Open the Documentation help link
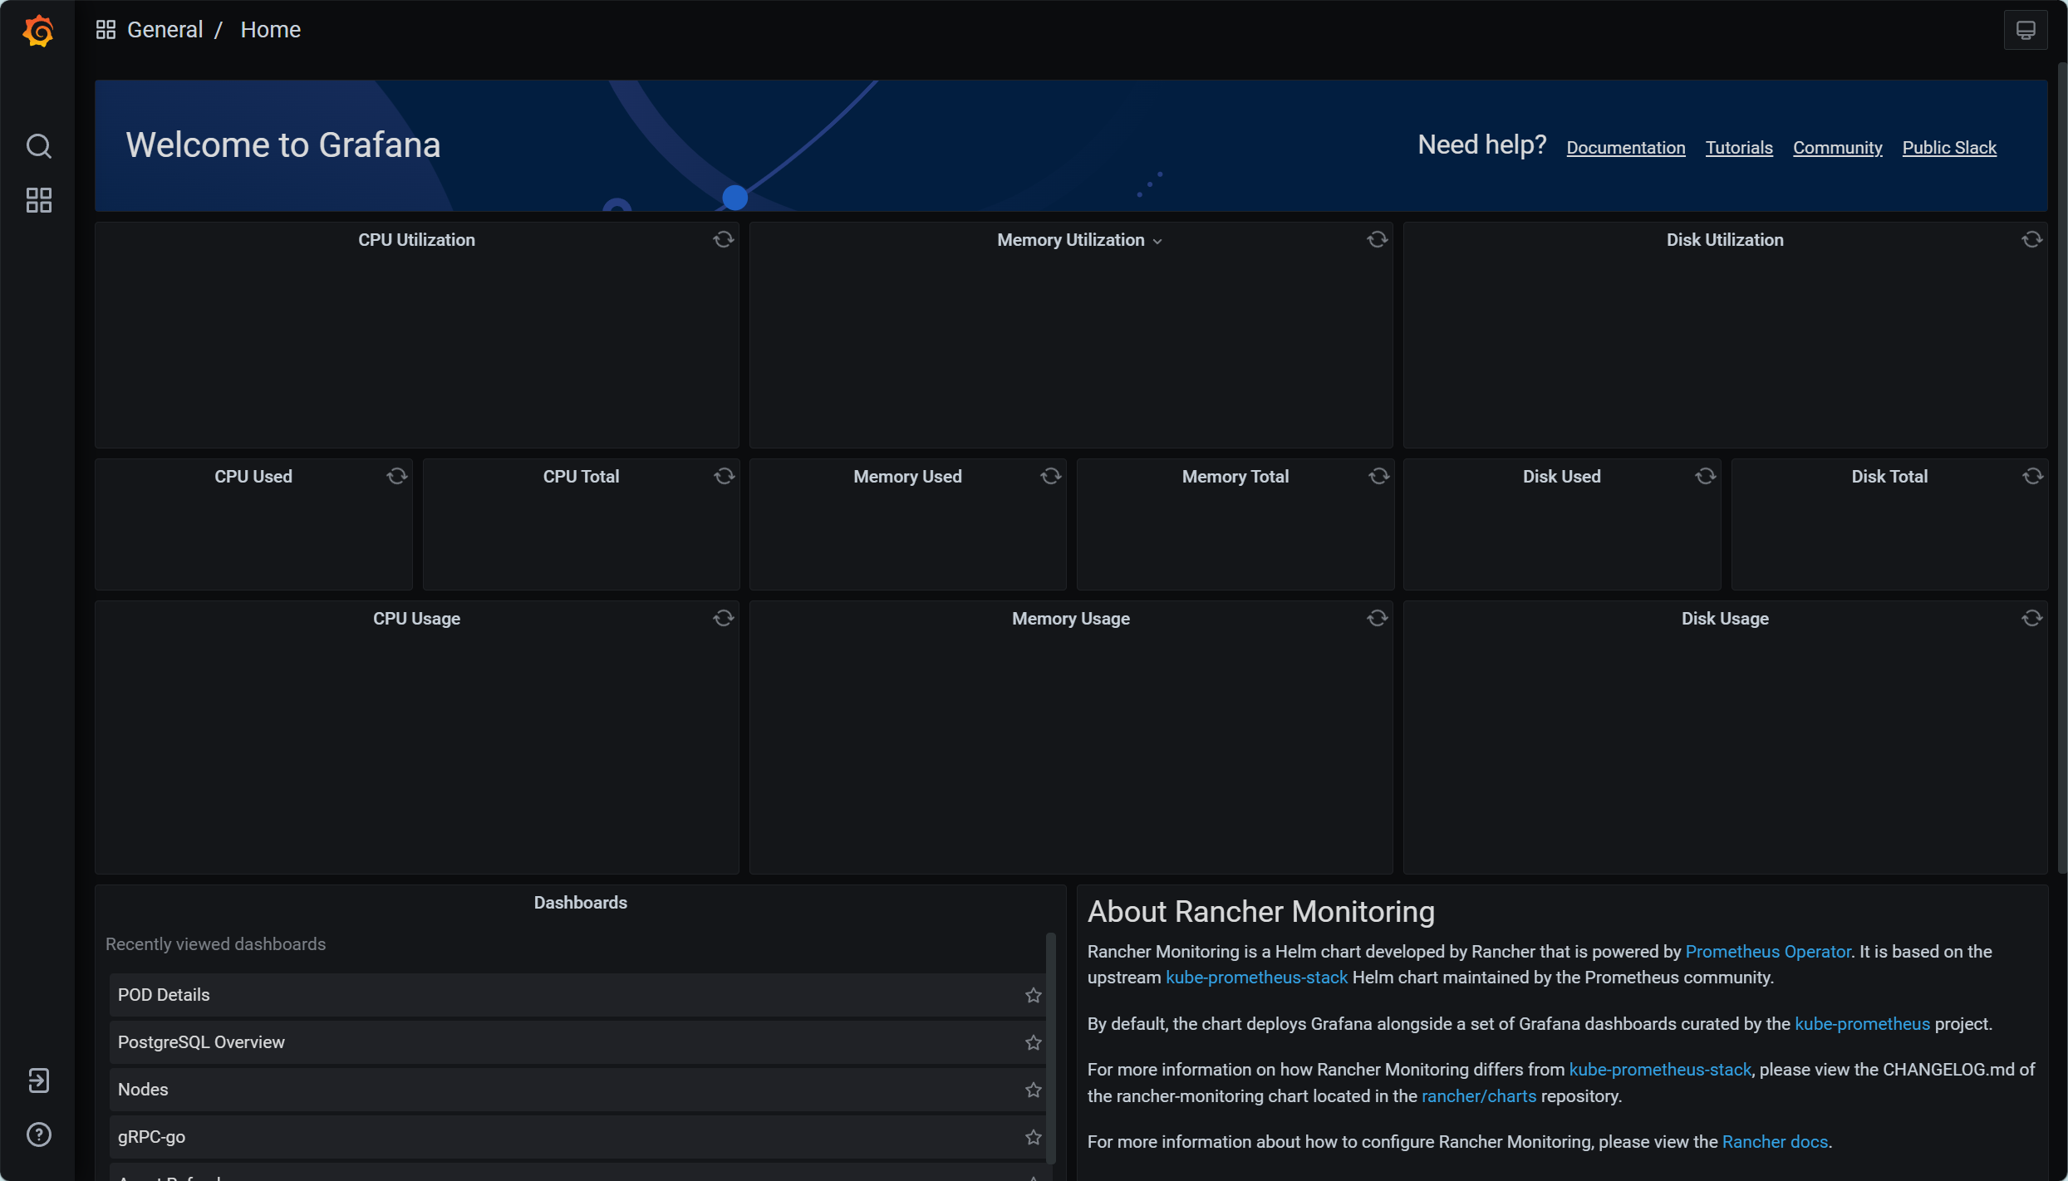The width and height of the screenshot is (2068, 1181). 1625,148
